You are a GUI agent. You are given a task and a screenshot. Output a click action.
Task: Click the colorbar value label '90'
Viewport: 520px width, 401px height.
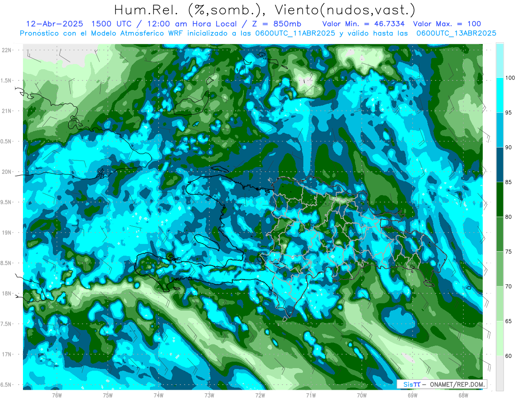point(509,147)
